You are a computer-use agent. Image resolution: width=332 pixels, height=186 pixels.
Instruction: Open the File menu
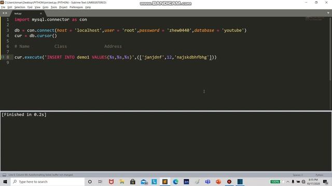click(x=3, y=7)
